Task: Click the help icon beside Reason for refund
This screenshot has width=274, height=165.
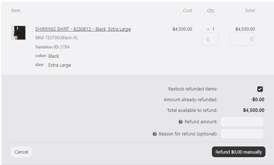Action: click(154, 134)
